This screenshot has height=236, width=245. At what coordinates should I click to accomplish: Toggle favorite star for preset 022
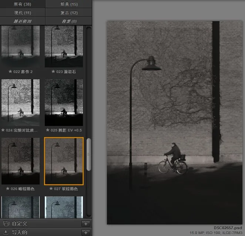pyautogui.click(x=10, y=72)
